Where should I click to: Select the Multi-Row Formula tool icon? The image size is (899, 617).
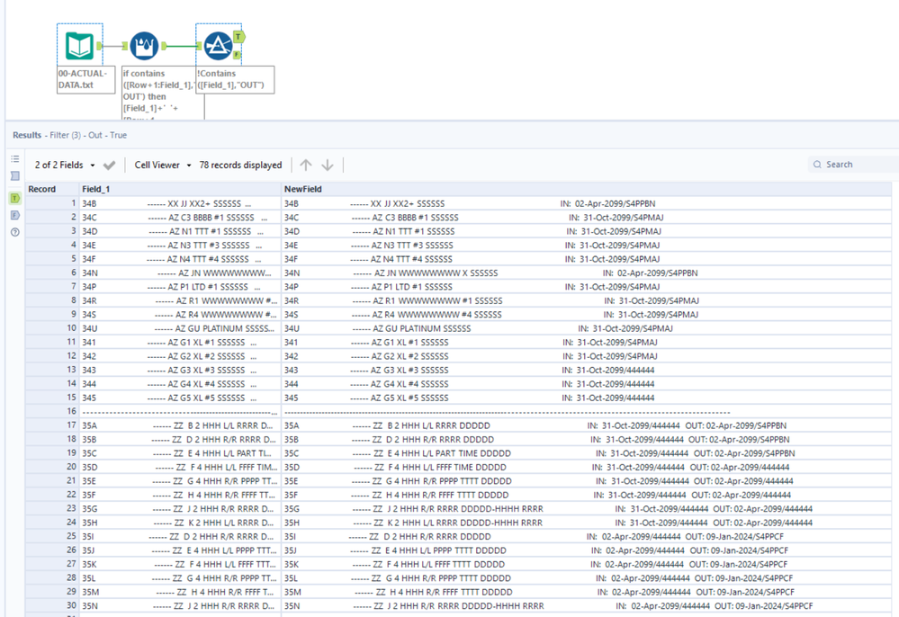coord(144,46)
